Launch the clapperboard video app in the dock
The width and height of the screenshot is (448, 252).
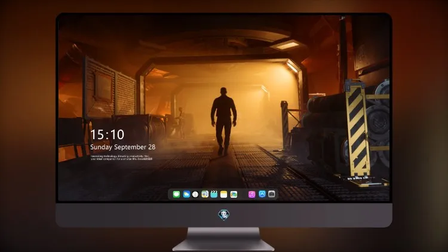(214, 194)
